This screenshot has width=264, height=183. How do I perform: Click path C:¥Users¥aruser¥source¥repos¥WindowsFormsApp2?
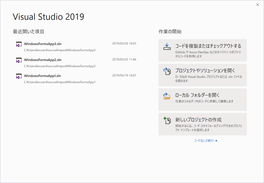pyautogui.click(x=60, y=66)
